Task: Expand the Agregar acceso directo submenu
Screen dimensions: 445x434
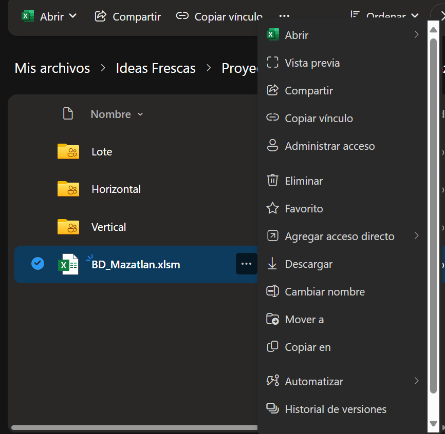Action: 416,236
